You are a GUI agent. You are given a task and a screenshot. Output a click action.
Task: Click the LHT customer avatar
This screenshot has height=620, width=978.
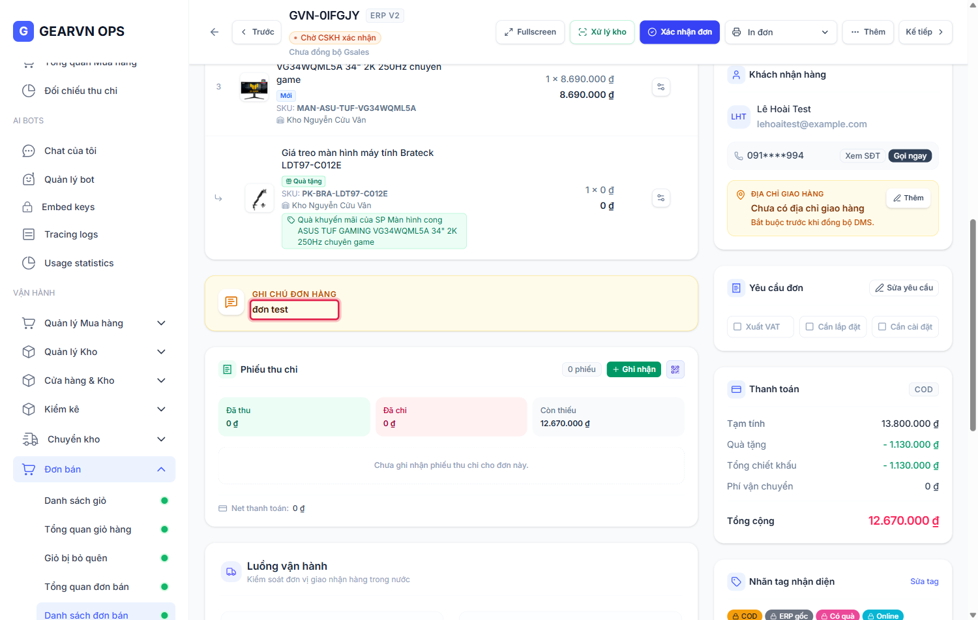coord(739,117)
